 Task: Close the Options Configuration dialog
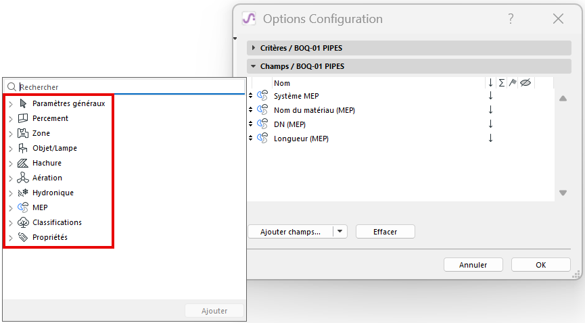[558, 19]
